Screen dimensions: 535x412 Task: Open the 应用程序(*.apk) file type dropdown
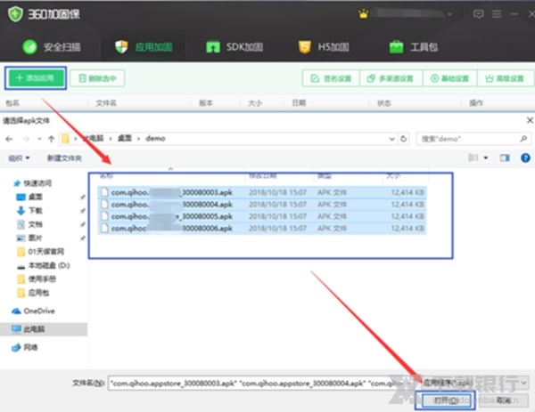click(x=474, y=383)
